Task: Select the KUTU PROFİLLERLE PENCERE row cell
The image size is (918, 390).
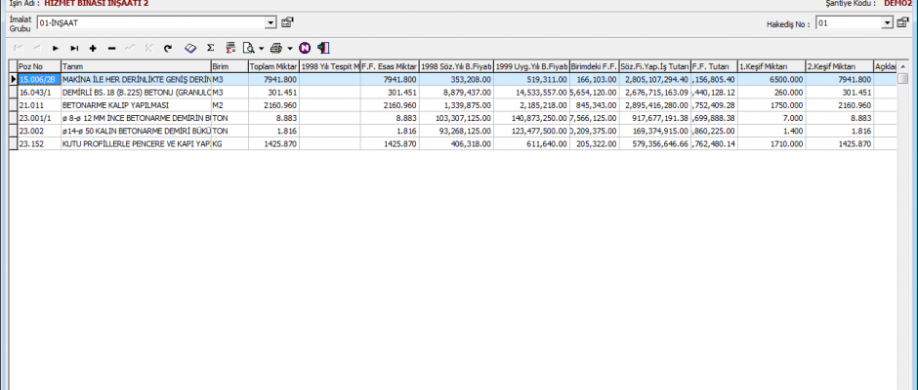Action: [135, 142]
